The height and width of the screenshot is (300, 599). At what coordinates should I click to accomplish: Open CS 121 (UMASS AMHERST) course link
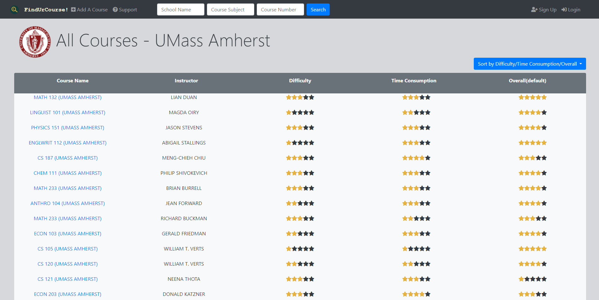point(68,279)
